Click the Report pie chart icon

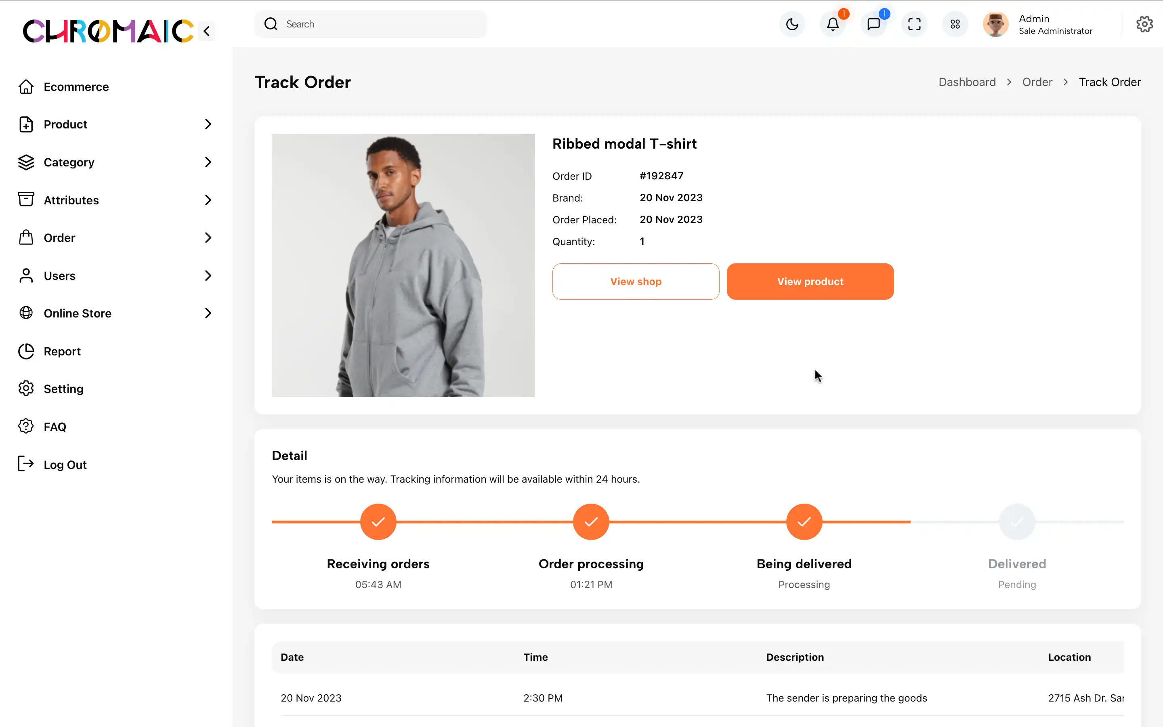coord(26,351)
